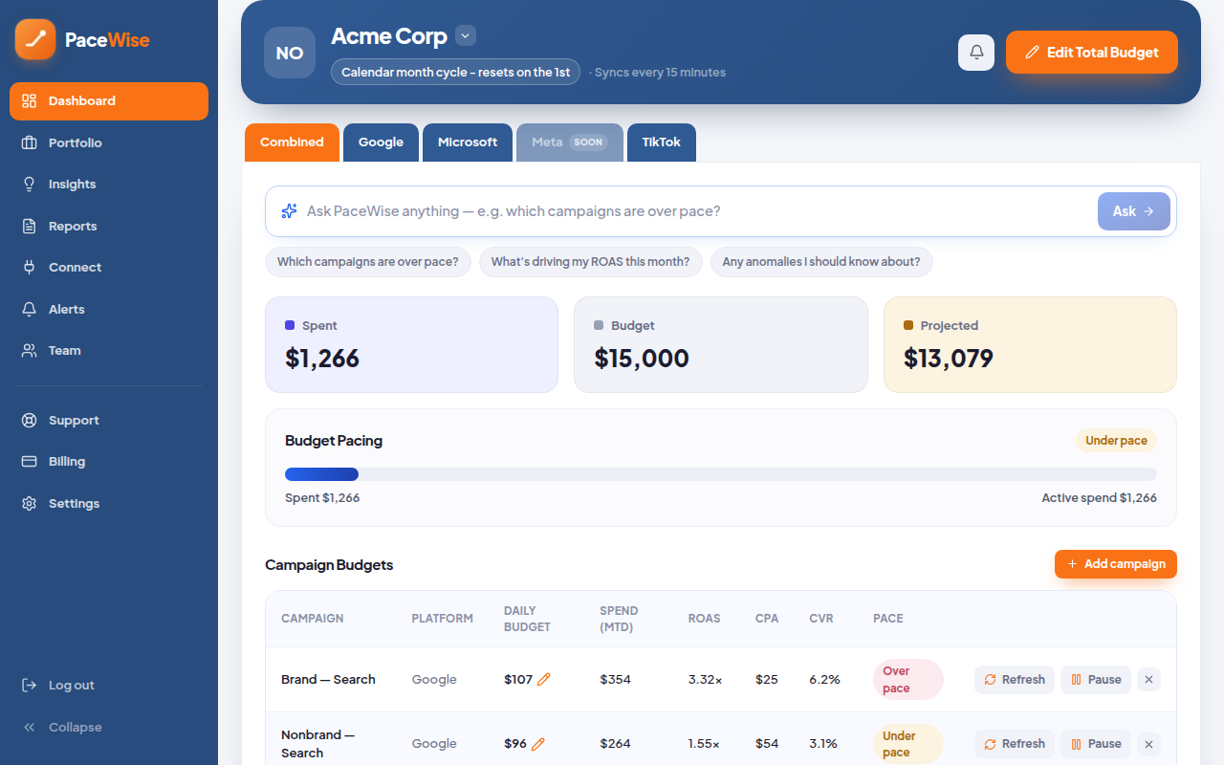Click the Budget Pacing progress bar

pyautogui.click(x=721, y=474)
